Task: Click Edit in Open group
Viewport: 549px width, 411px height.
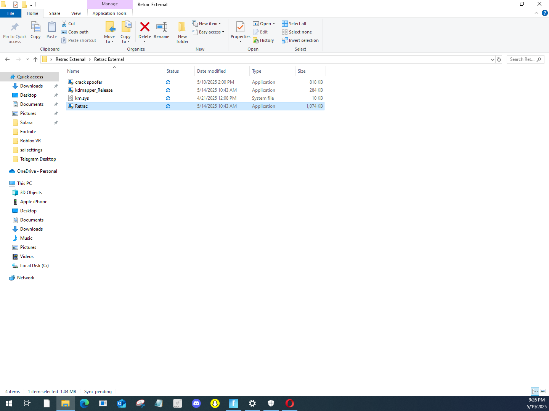Action: coord(261,32)
